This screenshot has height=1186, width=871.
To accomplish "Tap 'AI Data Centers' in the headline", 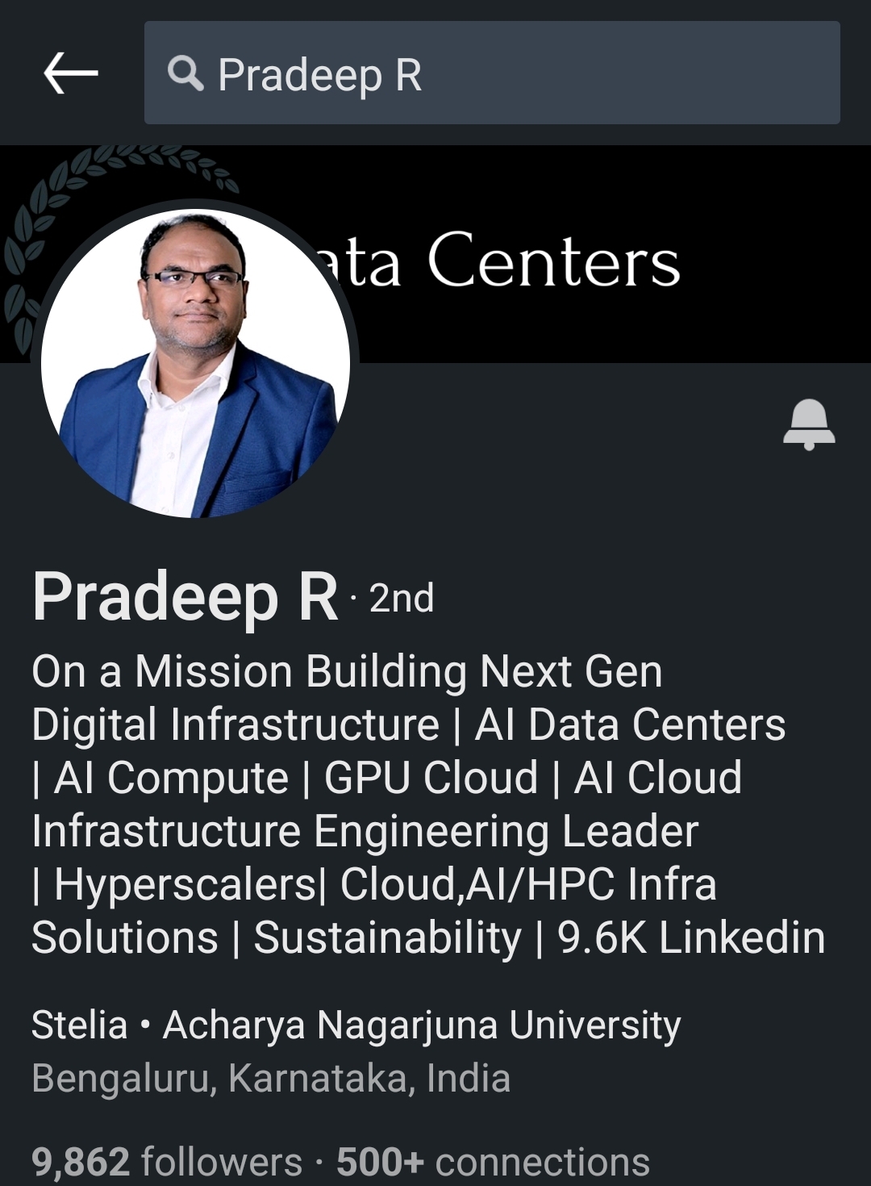I will (x=630, y=725).
